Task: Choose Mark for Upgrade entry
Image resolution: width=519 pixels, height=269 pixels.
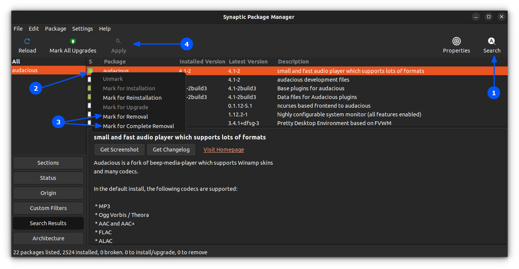Action: (x=138, y=107)
